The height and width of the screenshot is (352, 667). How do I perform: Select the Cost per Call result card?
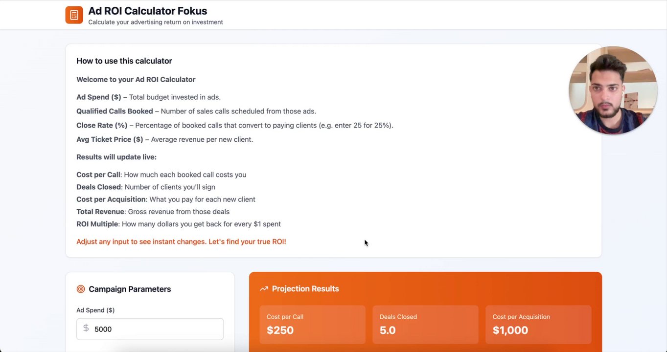click(x=312, y=325)
